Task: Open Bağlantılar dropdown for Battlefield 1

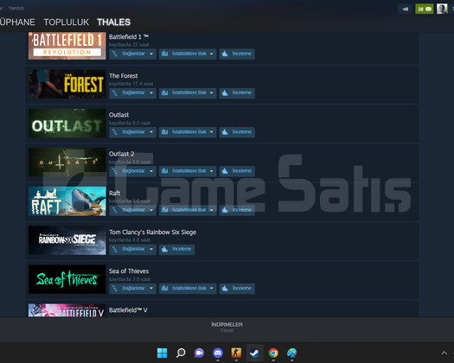Action: coord(132,54)
